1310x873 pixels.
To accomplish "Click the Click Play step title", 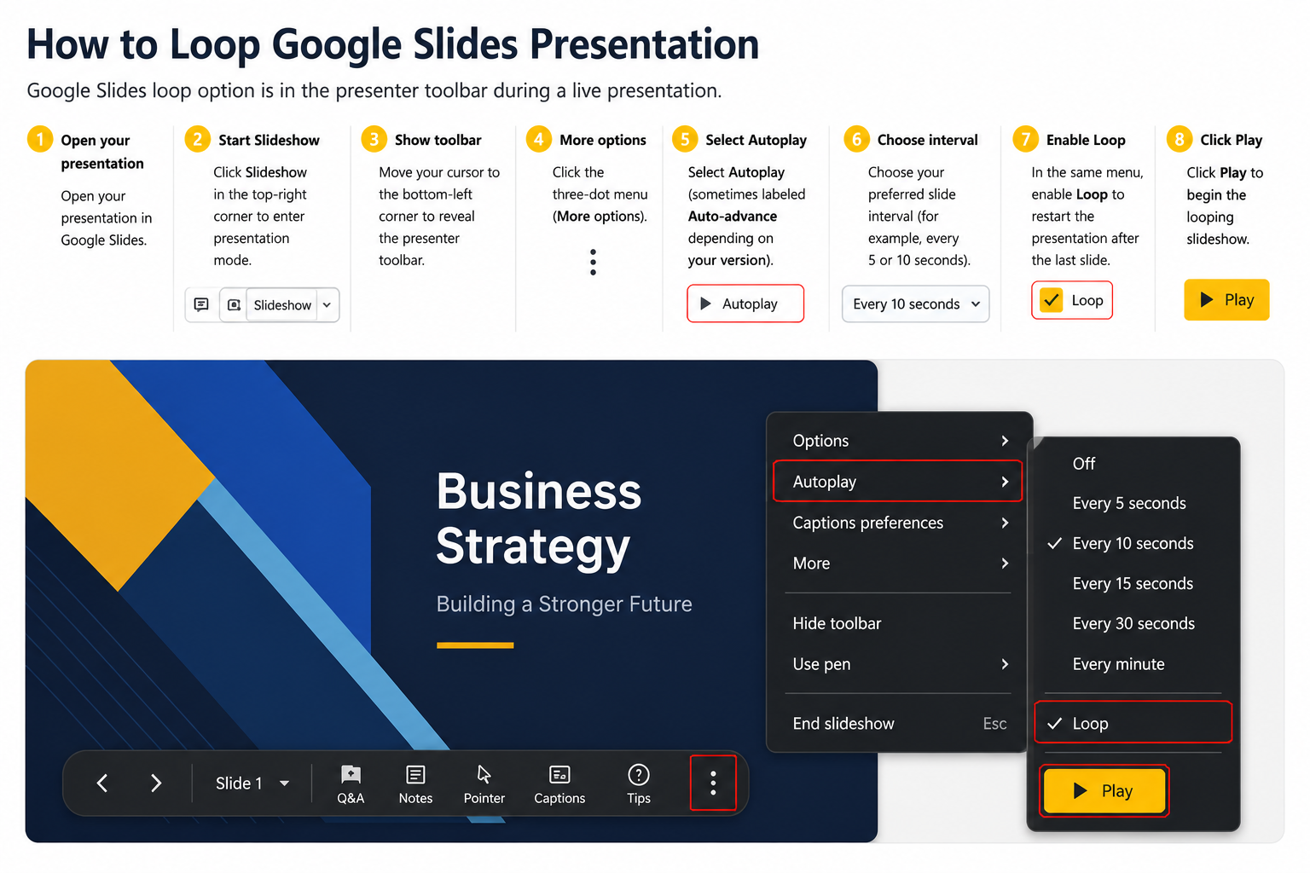I will (x=1231, y=140).
